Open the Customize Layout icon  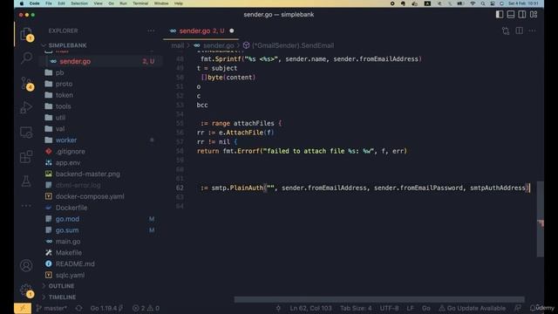(534, 15)
